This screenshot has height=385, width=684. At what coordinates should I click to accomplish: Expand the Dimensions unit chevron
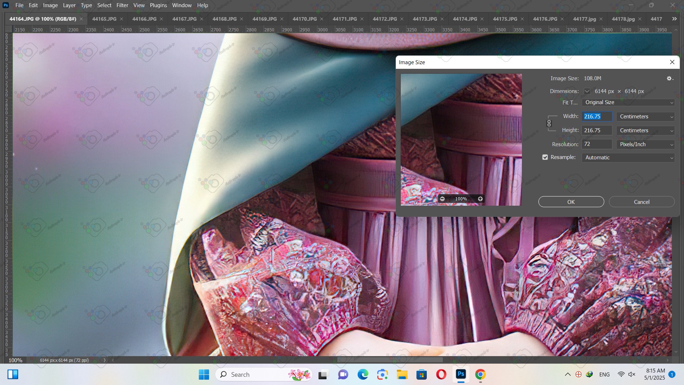(587, 91)
